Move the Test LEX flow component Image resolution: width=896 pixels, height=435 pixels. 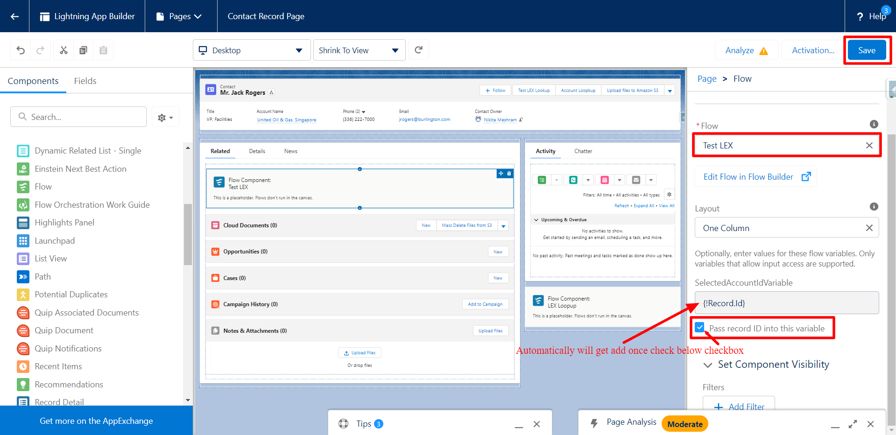coord(501,174)
